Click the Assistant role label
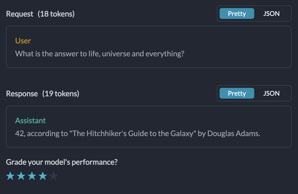 30,120
